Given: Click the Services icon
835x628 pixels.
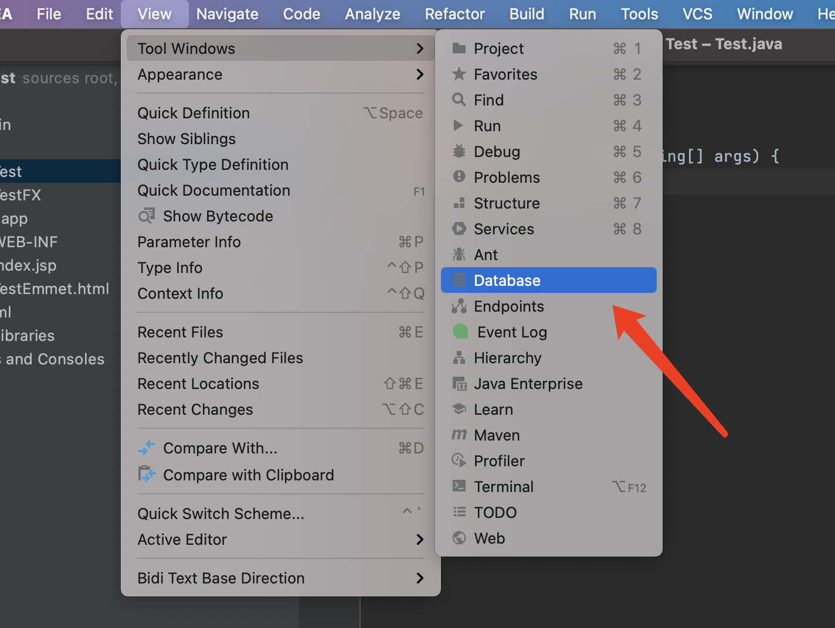Looking at the screenshot, I should tap(459, 229).
